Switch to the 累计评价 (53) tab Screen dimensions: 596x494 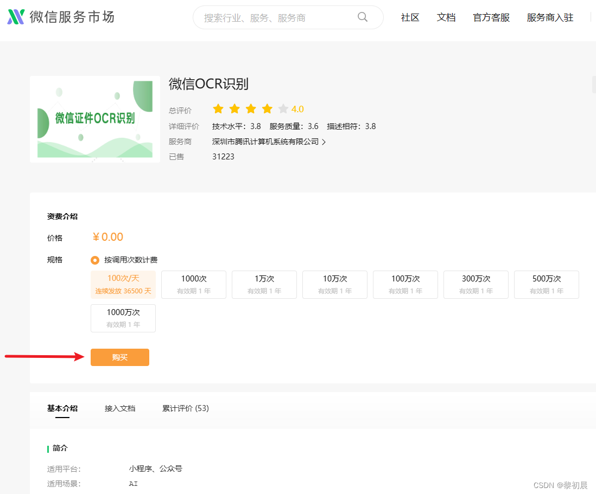[186, 408]
